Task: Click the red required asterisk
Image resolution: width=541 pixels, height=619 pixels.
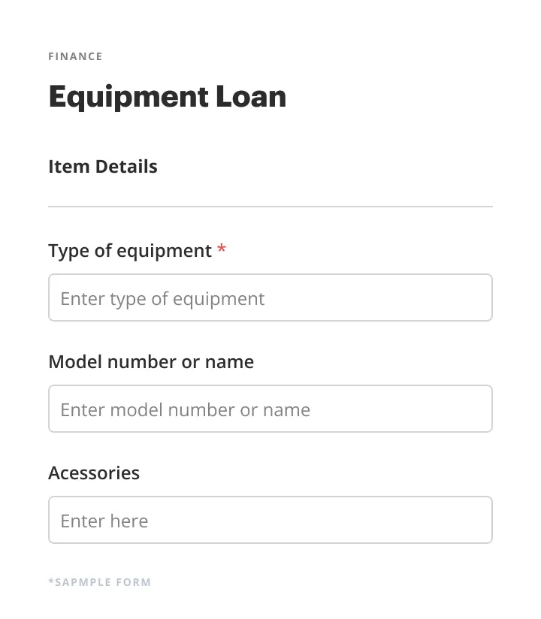Action: [222, 249]
